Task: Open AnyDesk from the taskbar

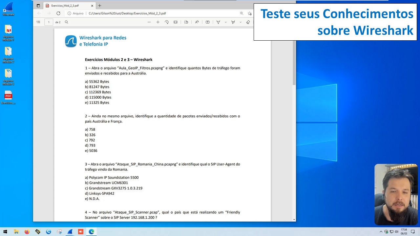Action: (x=81, y=232)
